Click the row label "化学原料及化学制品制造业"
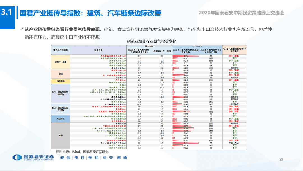303x171 pixels. (113, 99)
